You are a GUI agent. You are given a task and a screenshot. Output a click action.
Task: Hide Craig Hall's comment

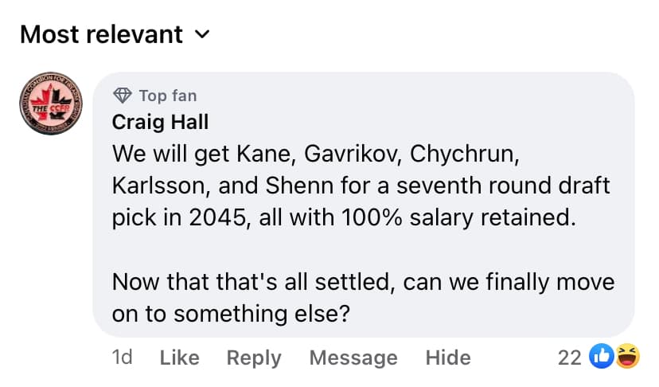coord(448,358)
